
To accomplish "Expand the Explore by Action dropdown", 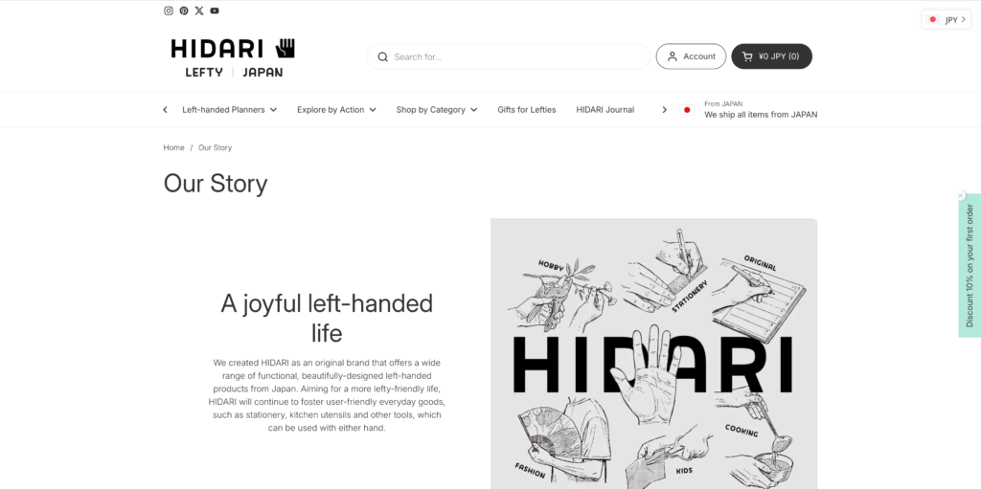I will click(336, 109).
